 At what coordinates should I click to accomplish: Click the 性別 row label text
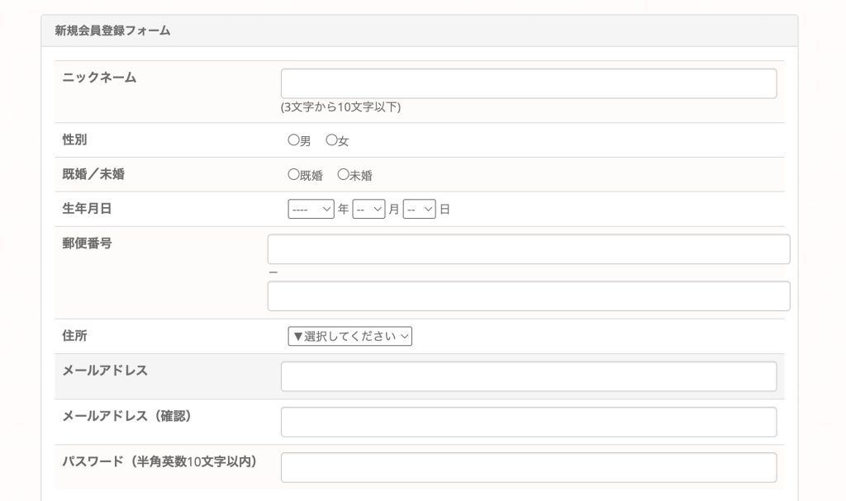[74, 139]
